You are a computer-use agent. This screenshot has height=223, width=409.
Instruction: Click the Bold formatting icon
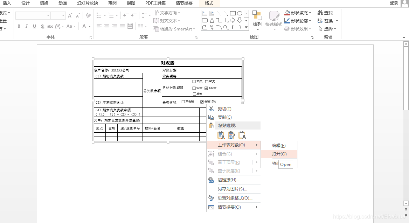pyautogui.click(x=19, y=26)
